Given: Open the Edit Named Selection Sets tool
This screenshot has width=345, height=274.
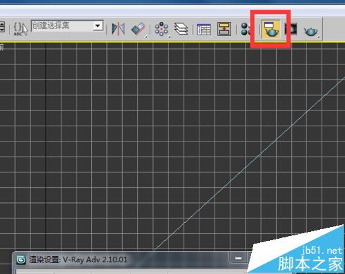Looking at the screenshot, I should pyautogui.click(x=20, y=29).
